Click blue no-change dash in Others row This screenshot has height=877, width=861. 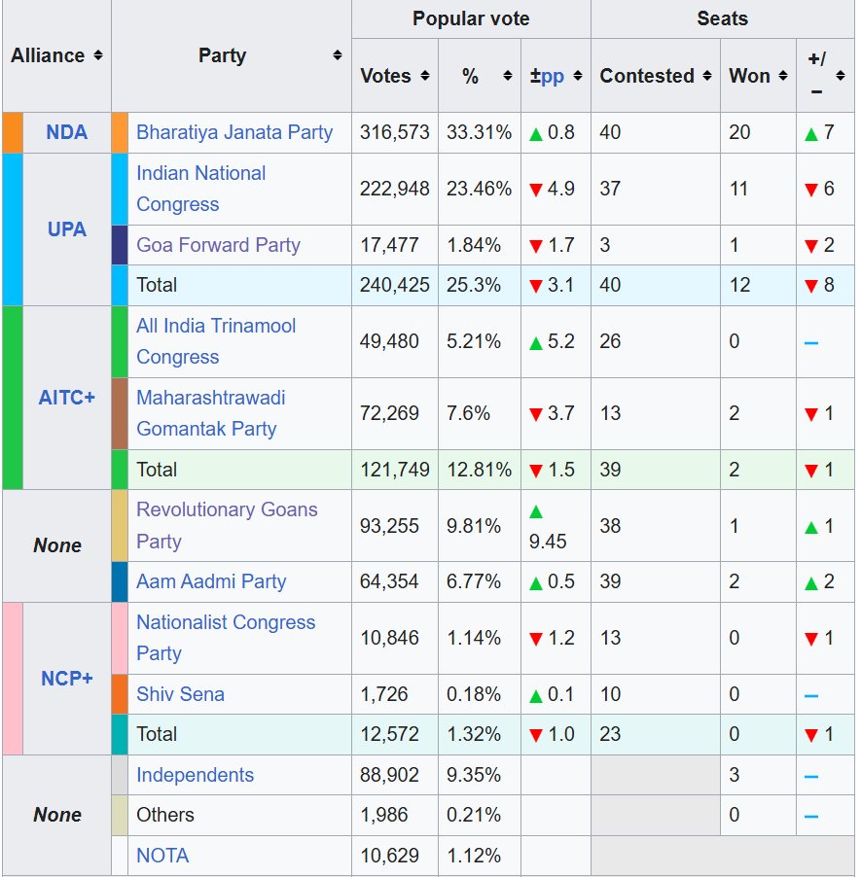(x=811, y=817)
